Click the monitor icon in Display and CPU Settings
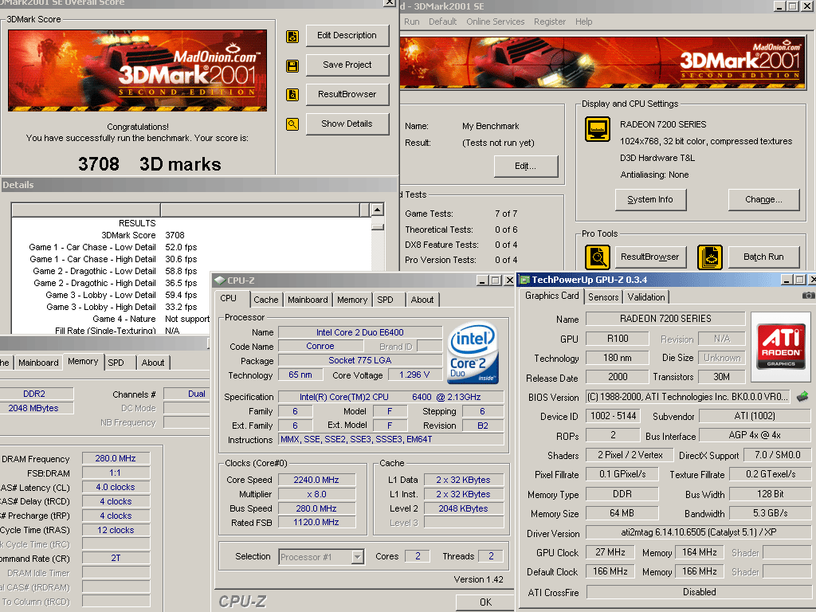Screen dimensions: 816x612 tap(598, 128)
